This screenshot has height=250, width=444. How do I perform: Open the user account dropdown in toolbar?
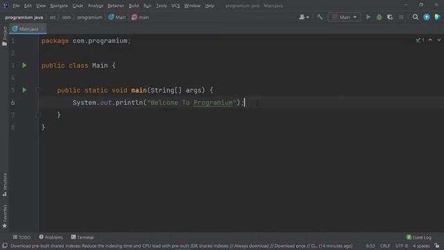click(x=304, y=17)
